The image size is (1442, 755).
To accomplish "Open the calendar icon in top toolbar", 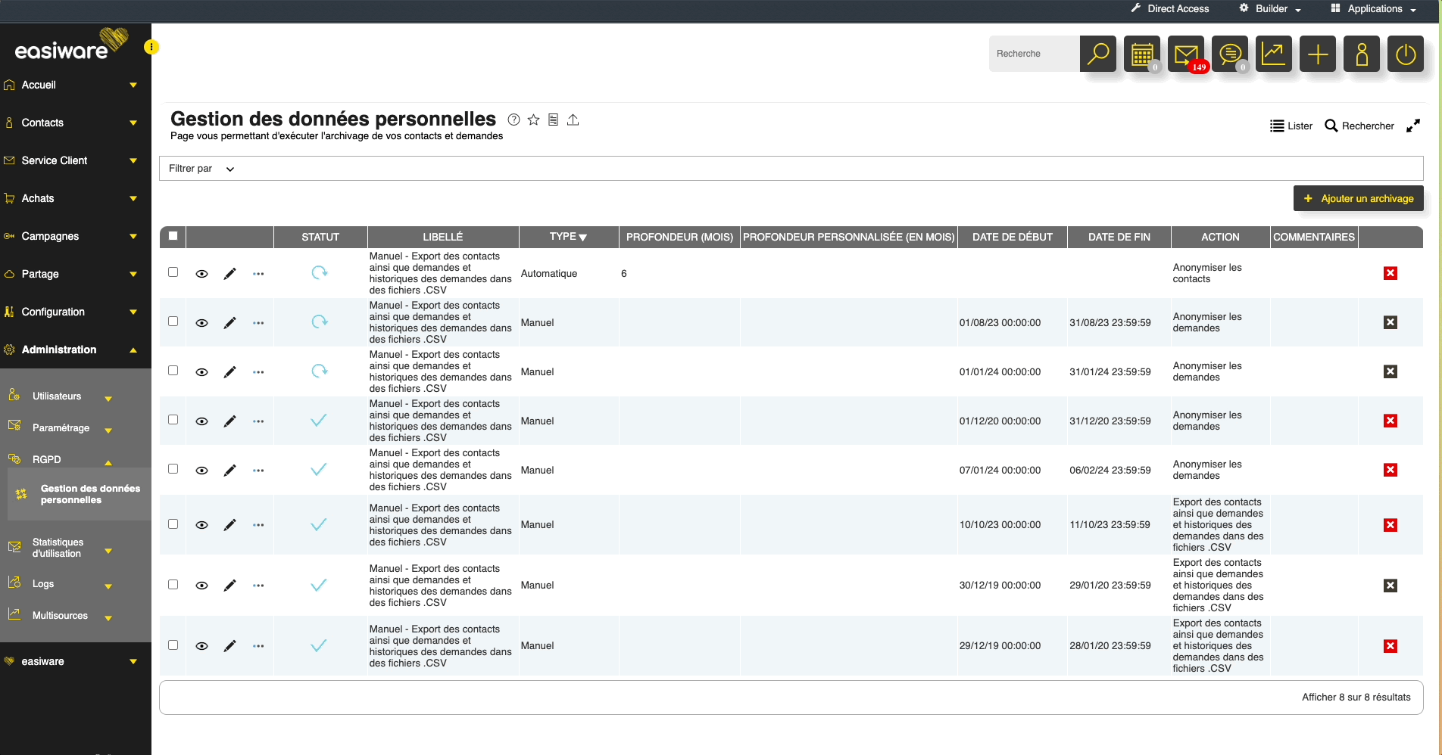I will coord(1141,54).
